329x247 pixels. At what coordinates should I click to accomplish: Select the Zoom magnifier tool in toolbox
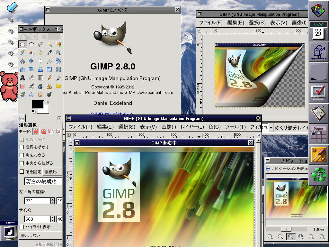pyautogui.click(x=58, y=52)
